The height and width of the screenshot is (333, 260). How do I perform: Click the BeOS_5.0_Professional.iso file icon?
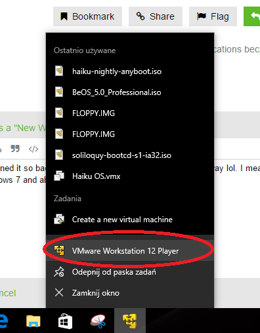tap(59, 92)
